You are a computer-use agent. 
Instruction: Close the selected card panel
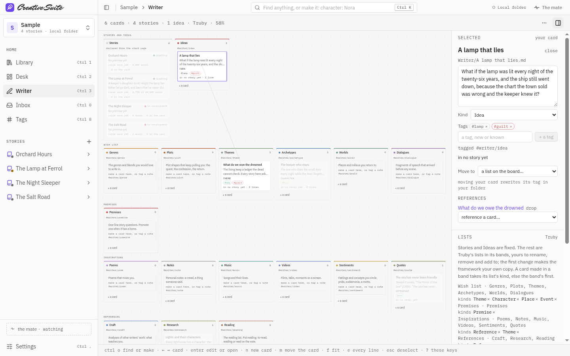coord(551,51)
